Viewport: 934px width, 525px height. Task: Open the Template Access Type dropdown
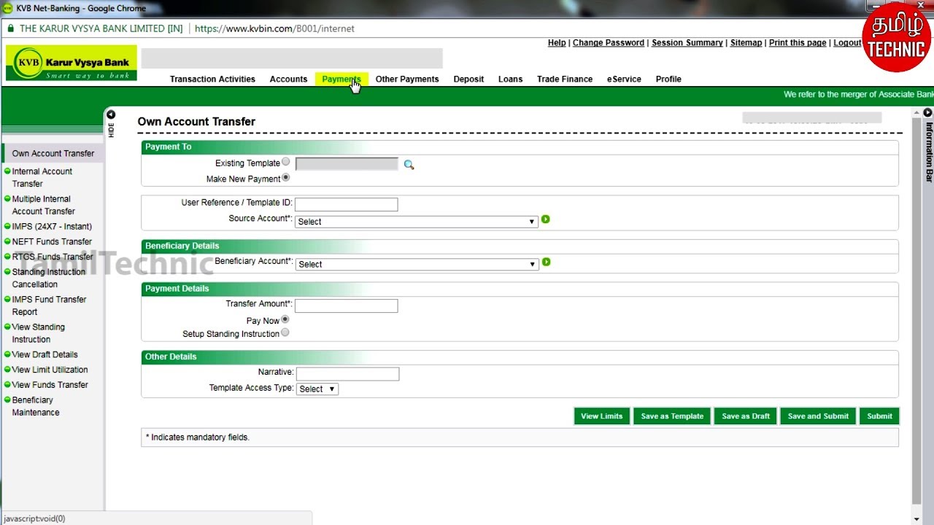tap(317, 389)
